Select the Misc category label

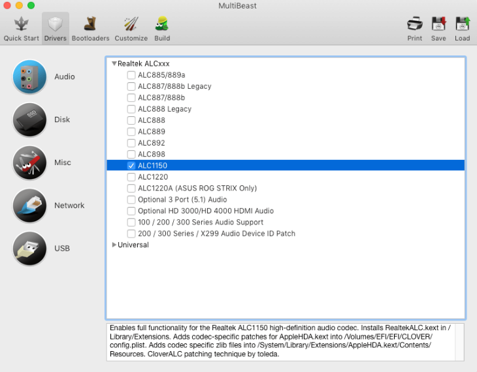pos(63,163)
